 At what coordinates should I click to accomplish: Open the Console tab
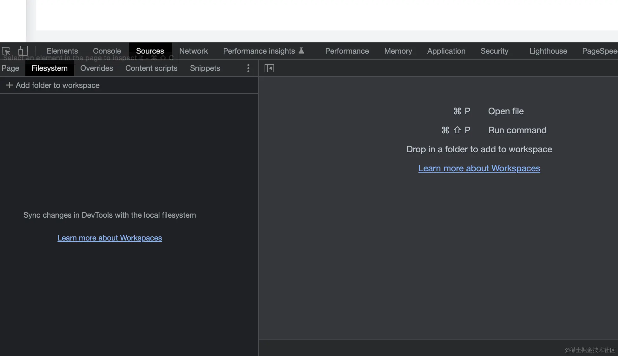point(107,51)
